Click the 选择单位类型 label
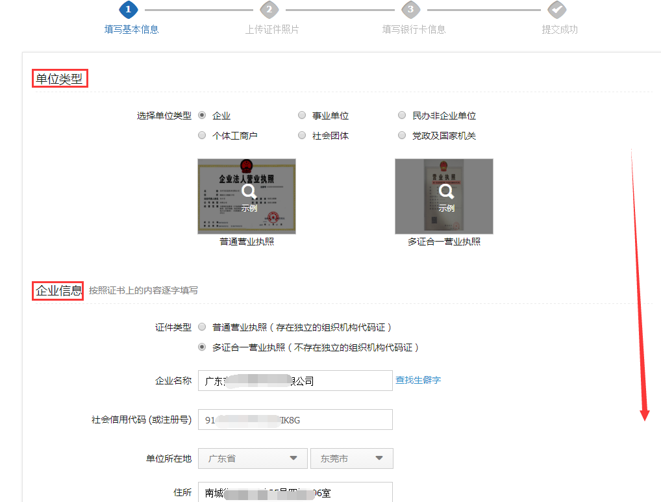 (x=164, y=116)
